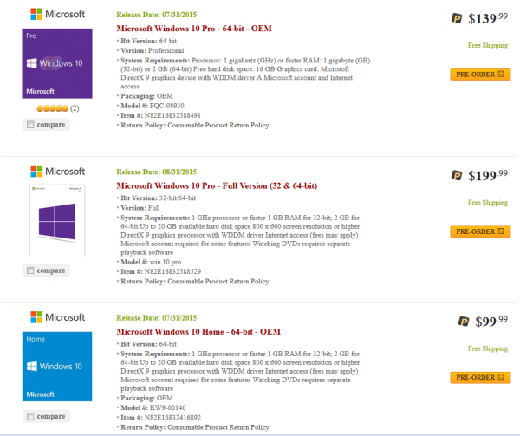This screenshot has width=520, height=436.
Task: Check compare box for Windows 10 Pro OEM
Action: (x=33, y=125)
